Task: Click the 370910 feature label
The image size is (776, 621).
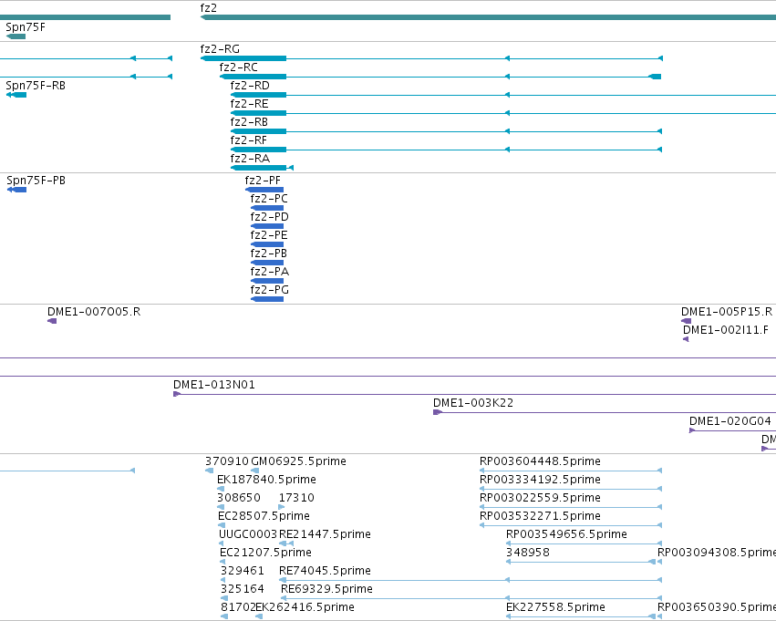Action: coord(227,461)
